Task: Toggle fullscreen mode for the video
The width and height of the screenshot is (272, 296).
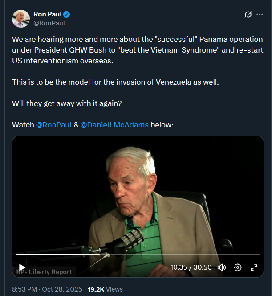Action: click(x=254, y=267)
